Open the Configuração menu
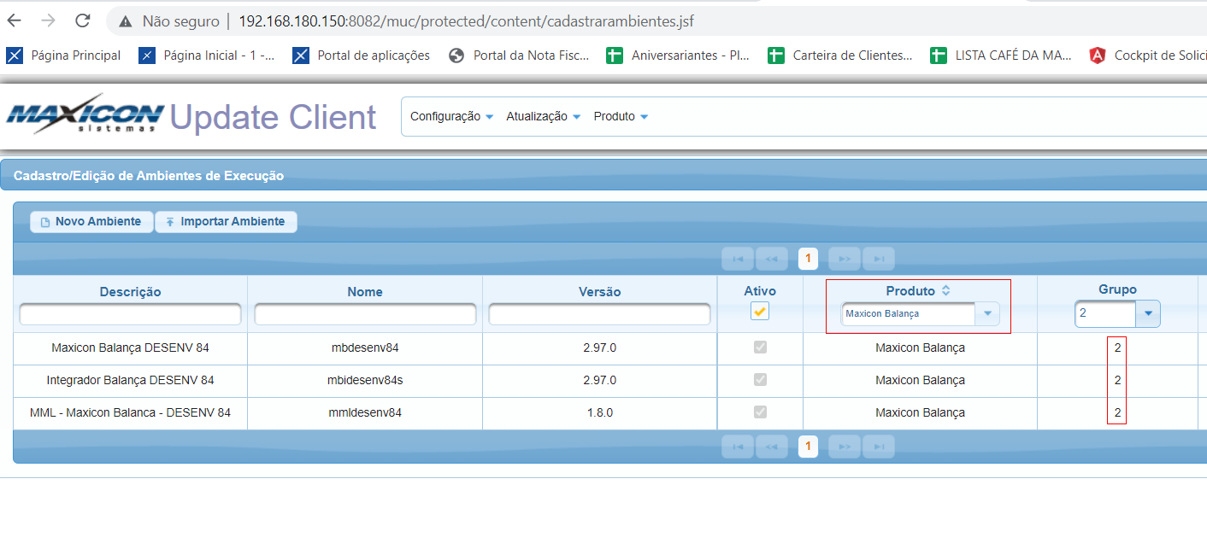 click(x=452, y=116)
